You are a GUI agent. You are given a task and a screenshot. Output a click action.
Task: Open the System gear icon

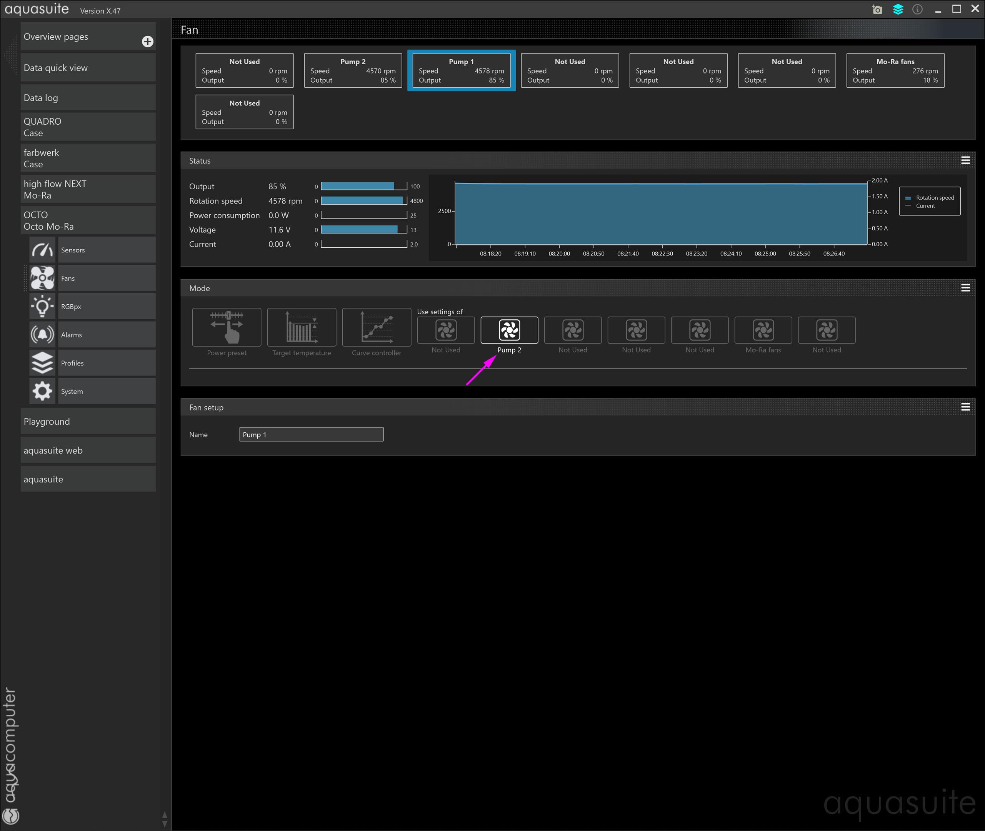pos(42,391)
